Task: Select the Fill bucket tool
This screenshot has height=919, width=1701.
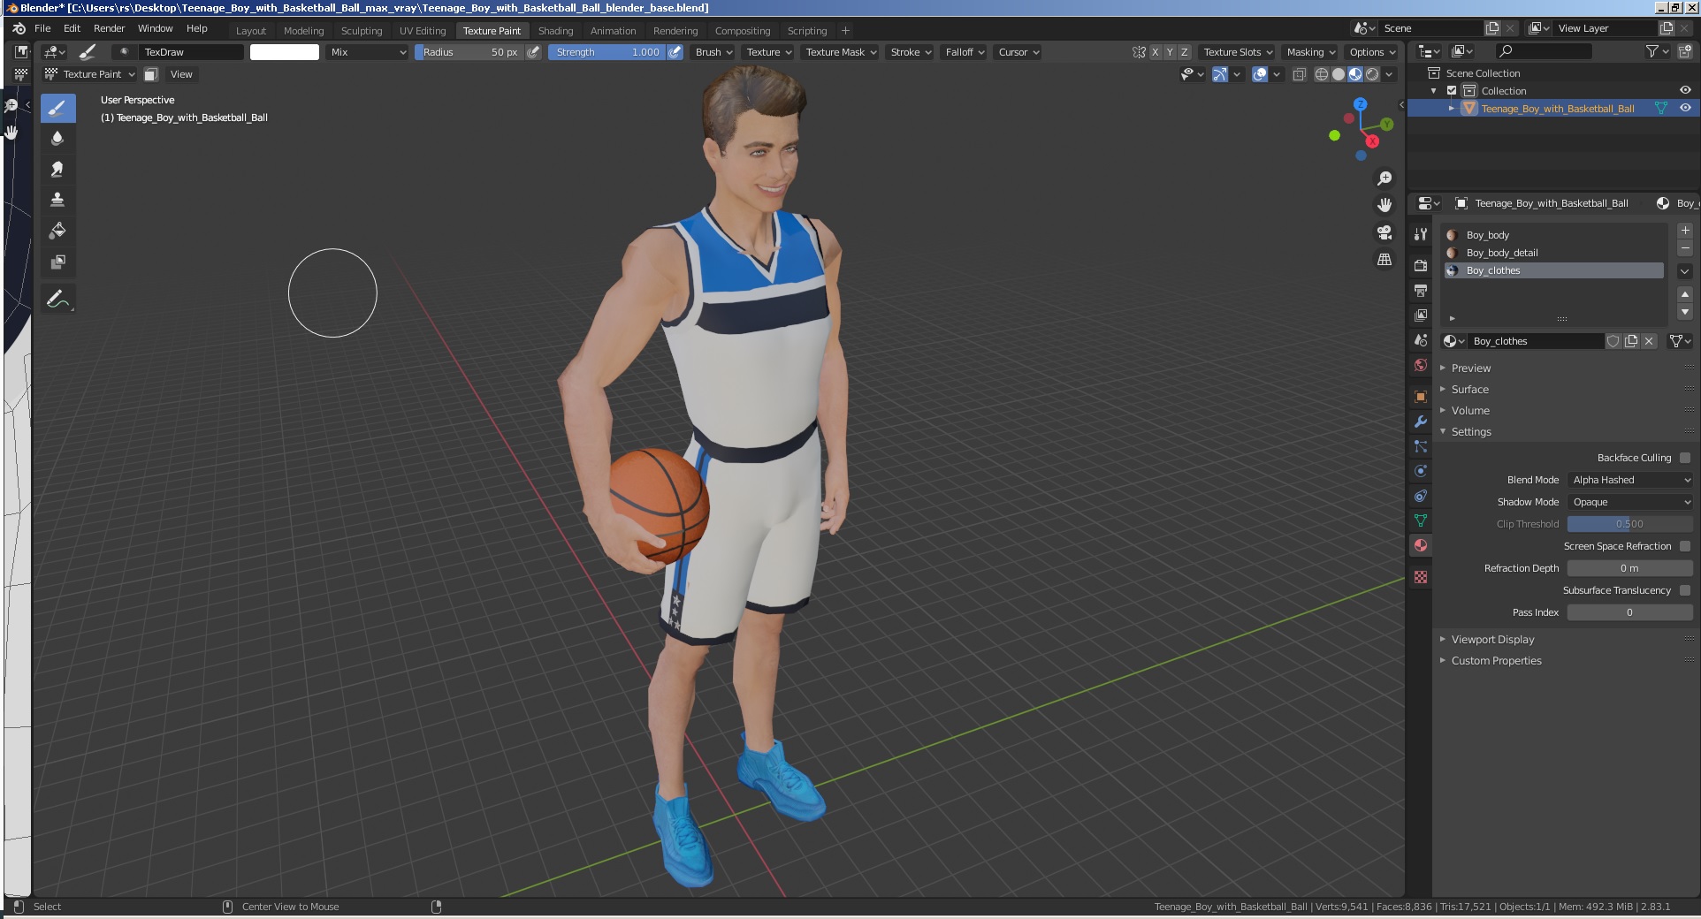Action: point(57,231)
